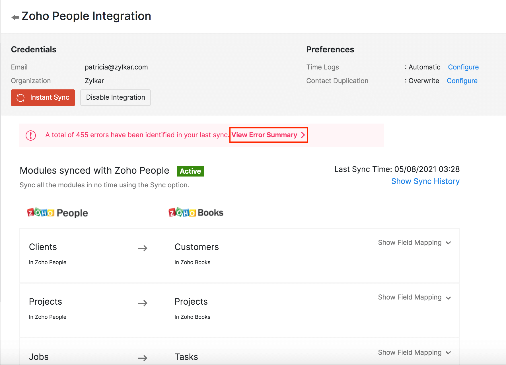The image size is (506, 365).
Task: Click the arrow between Clients and Customers
Action: (143, 248)
